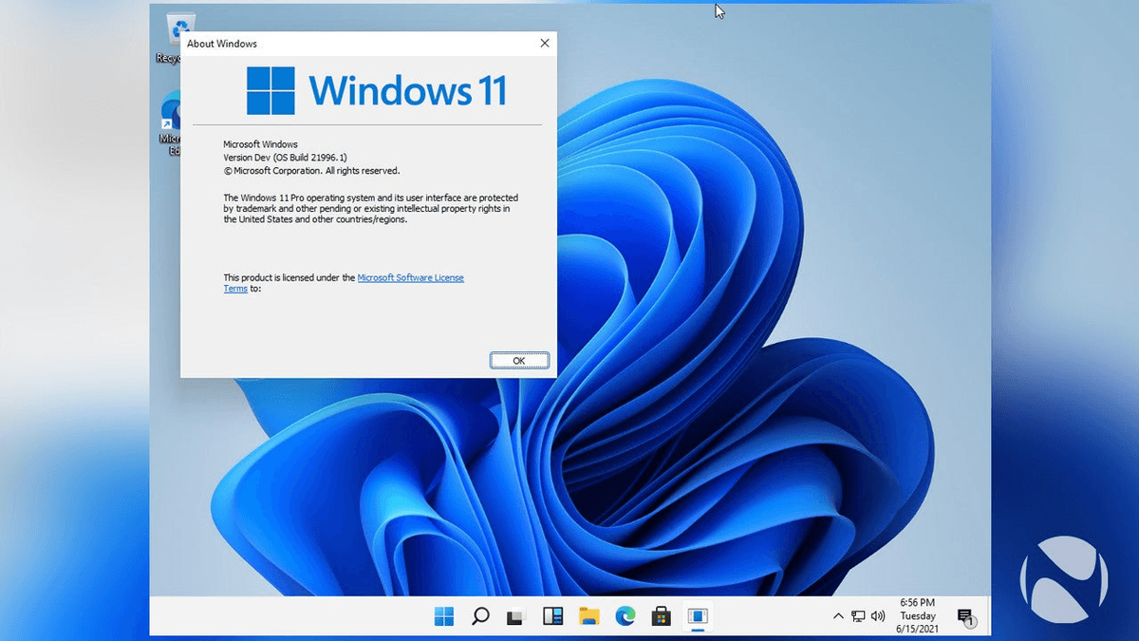Screen dimensions: 1139x641
Task: Open network settings via the tray icon
Action: (857, 615)
